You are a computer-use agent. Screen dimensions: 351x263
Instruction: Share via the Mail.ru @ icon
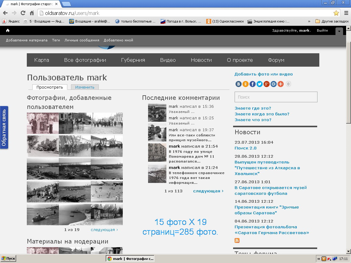[x=274, y=84]
